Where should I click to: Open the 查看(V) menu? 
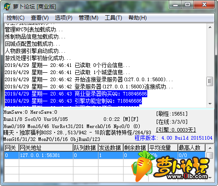click(x=40, y=18)
